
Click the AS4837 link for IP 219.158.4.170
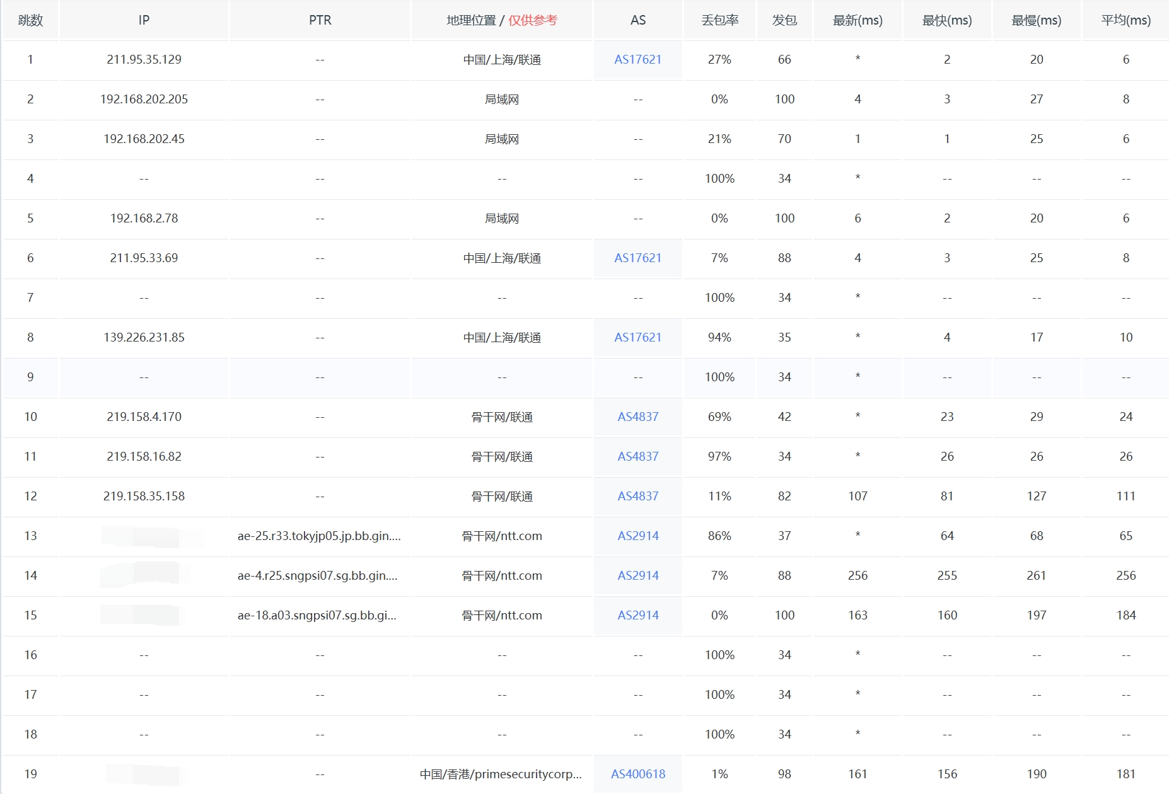click(x=637, y=417)
